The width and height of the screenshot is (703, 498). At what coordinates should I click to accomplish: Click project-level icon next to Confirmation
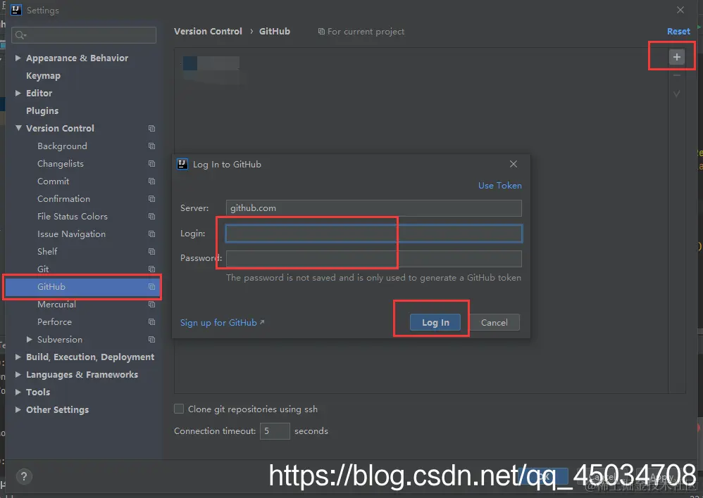[x=151, y=198]
